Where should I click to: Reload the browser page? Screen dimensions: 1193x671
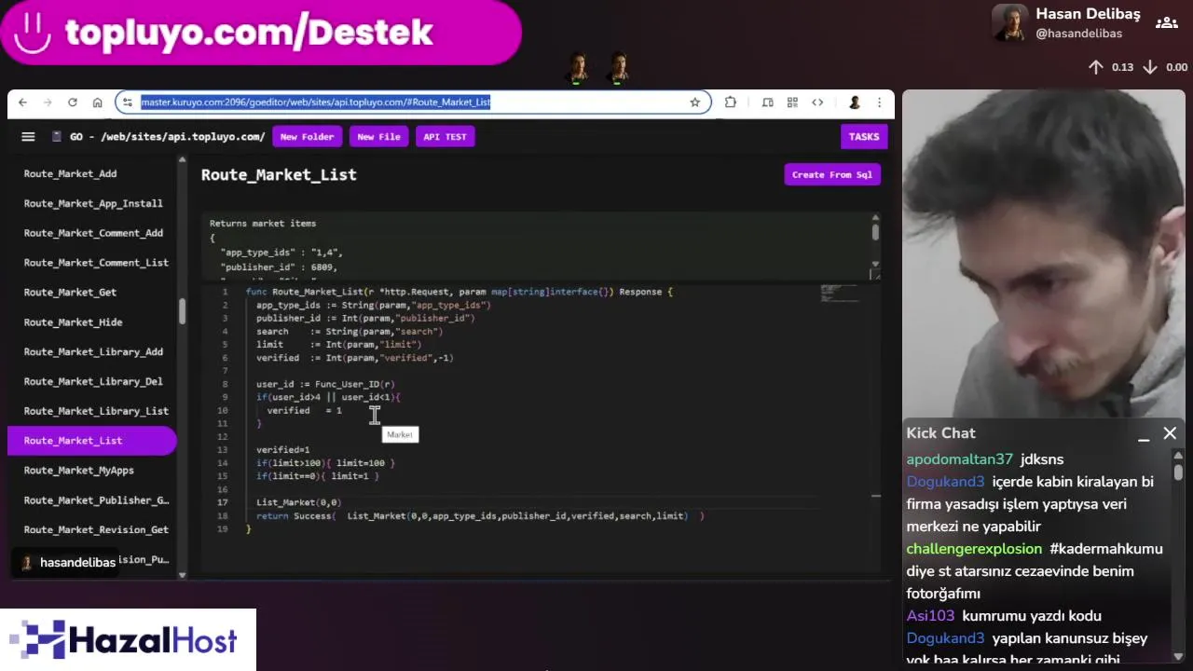click(x=73, y=103)
